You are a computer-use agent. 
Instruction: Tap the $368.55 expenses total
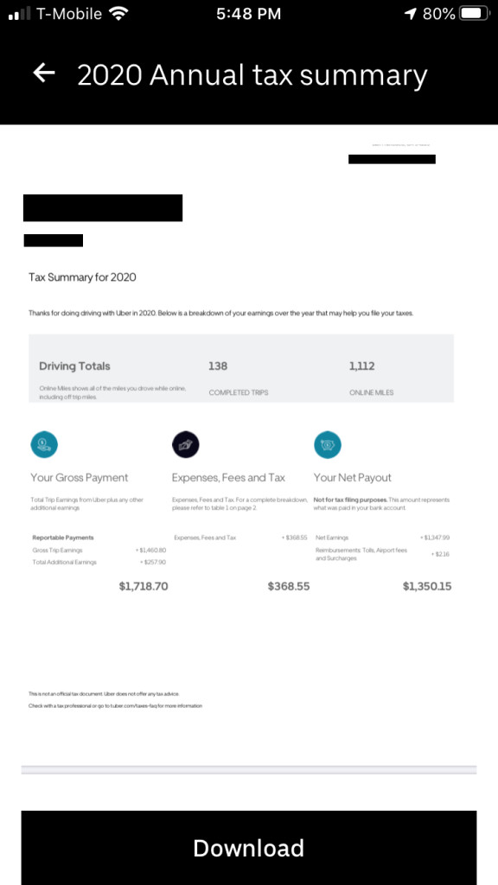coord(289,587)
